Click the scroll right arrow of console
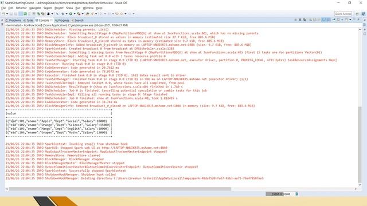 (356, 189)
